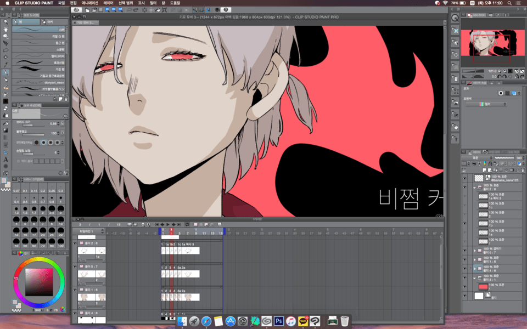Toggle visibility of the 용지 paper layer
527x329 pixels.
(x=464, y=294)
